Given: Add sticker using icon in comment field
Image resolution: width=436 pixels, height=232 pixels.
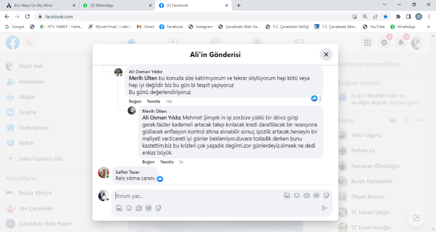Looking at the screenshot, I should pyautogui.click(x=326, y=195).
